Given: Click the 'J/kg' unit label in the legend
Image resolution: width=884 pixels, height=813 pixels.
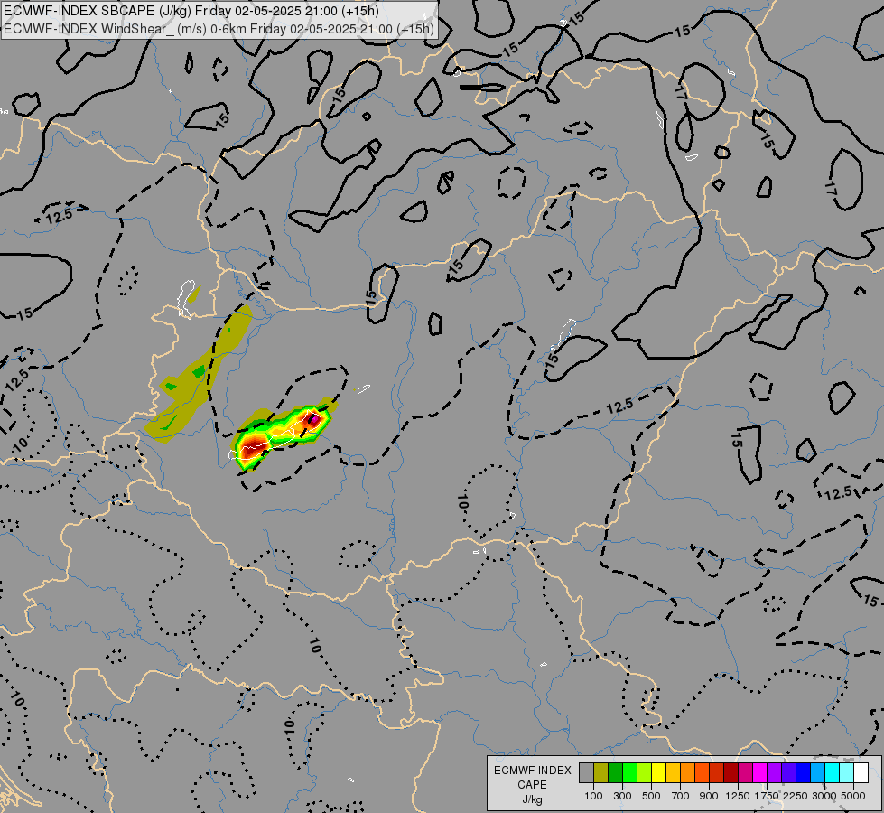Looking at the screenshot, I should tap(532, 799).
